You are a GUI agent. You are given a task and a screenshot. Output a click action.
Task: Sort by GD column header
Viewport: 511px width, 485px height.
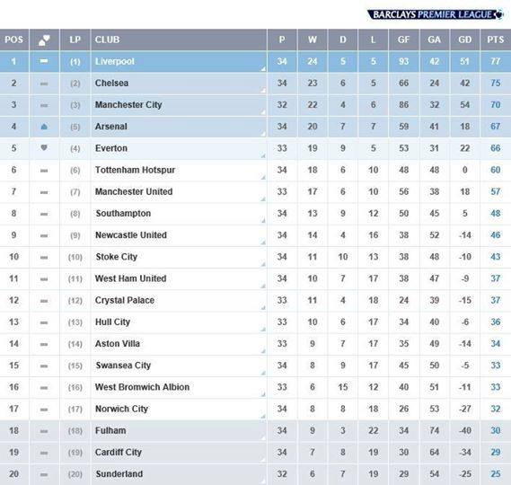tap(464, 40)
